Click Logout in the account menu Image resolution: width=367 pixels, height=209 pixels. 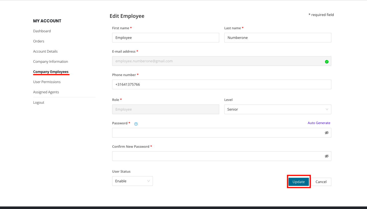pos(39,102)
